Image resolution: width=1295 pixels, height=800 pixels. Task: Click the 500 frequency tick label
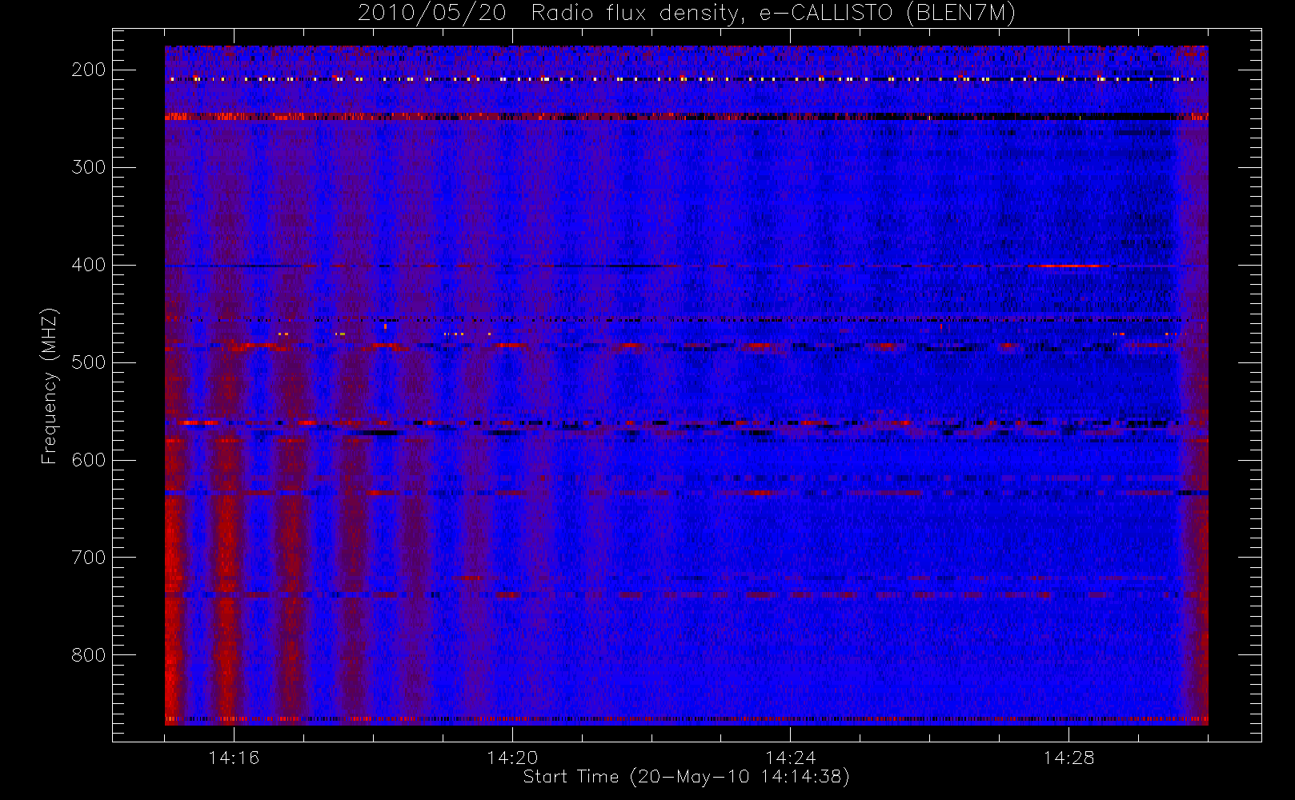point(89,362)
